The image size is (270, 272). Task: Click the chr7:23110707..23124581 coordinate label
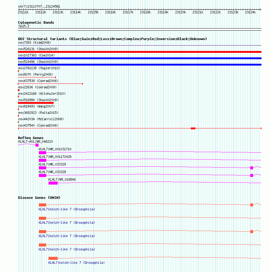[x=39, y=6]
